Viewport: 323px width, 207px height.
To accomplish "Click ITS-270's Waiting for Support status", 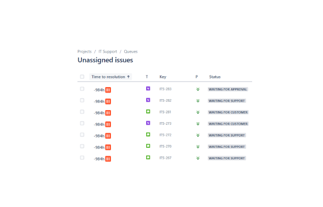I will [x=227, y=147].
